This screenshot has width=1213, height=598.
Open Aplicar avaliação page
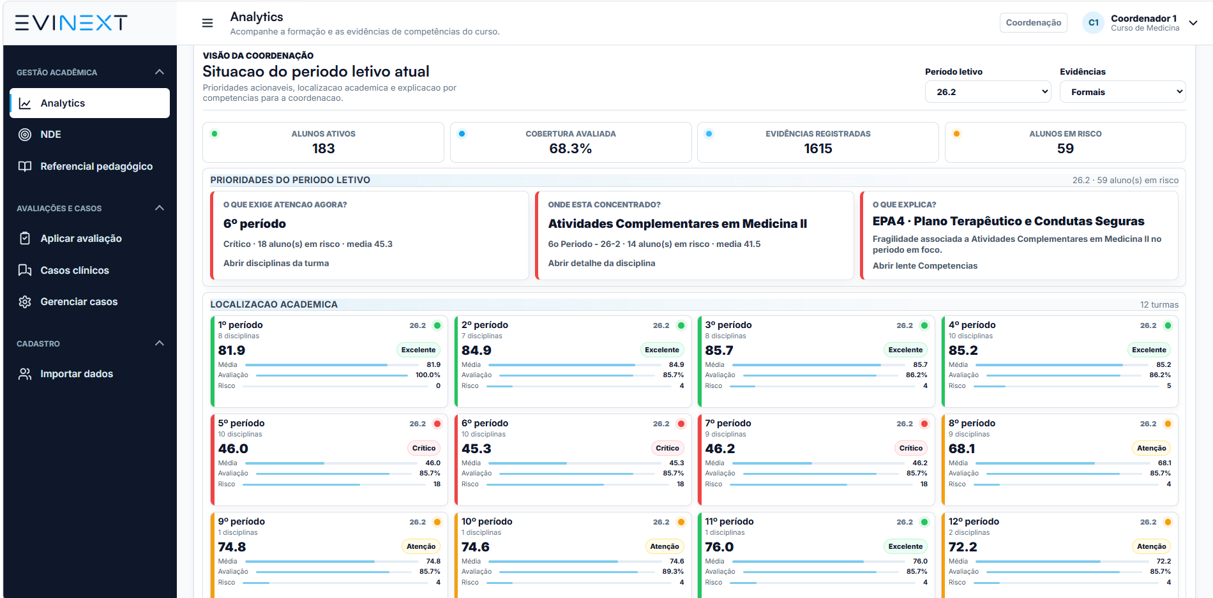pos(89,239)
